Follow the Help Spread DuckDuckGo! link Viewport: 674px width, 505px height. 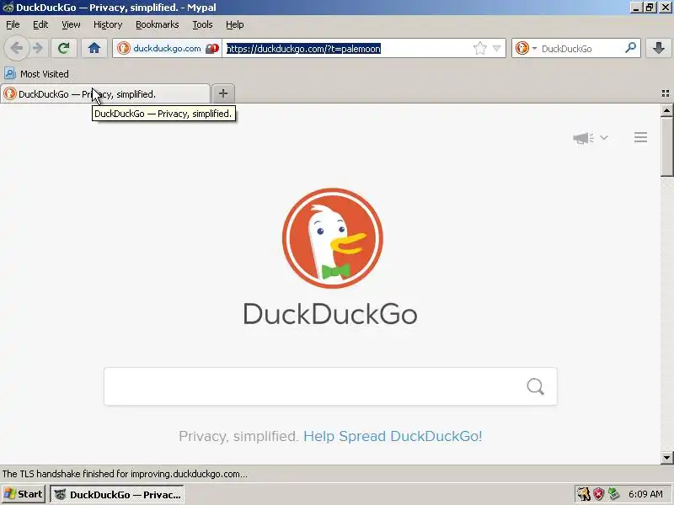click(x=393, y=436)
